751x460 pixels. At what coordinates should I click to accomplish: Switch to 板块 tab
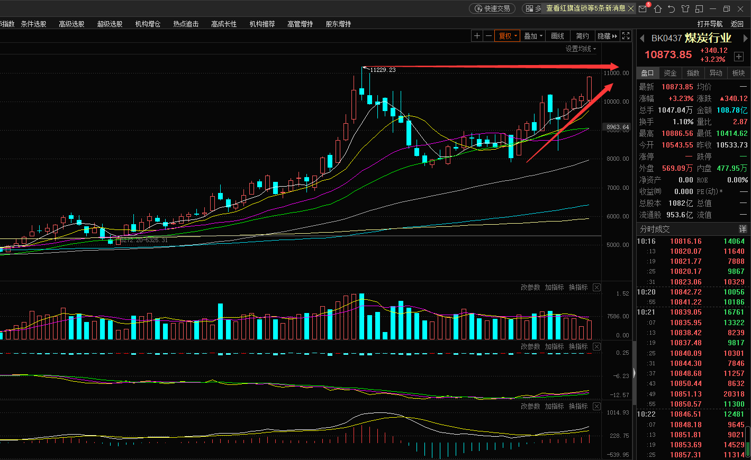[739, 73]
